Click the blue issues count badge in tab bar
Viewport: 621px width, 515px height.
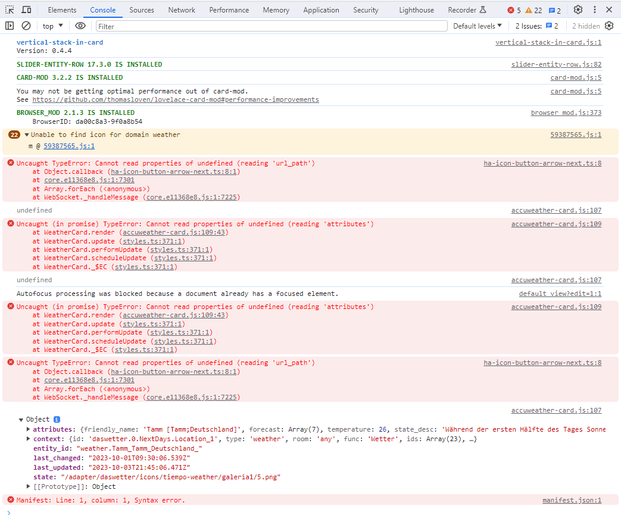pos(554,10)
